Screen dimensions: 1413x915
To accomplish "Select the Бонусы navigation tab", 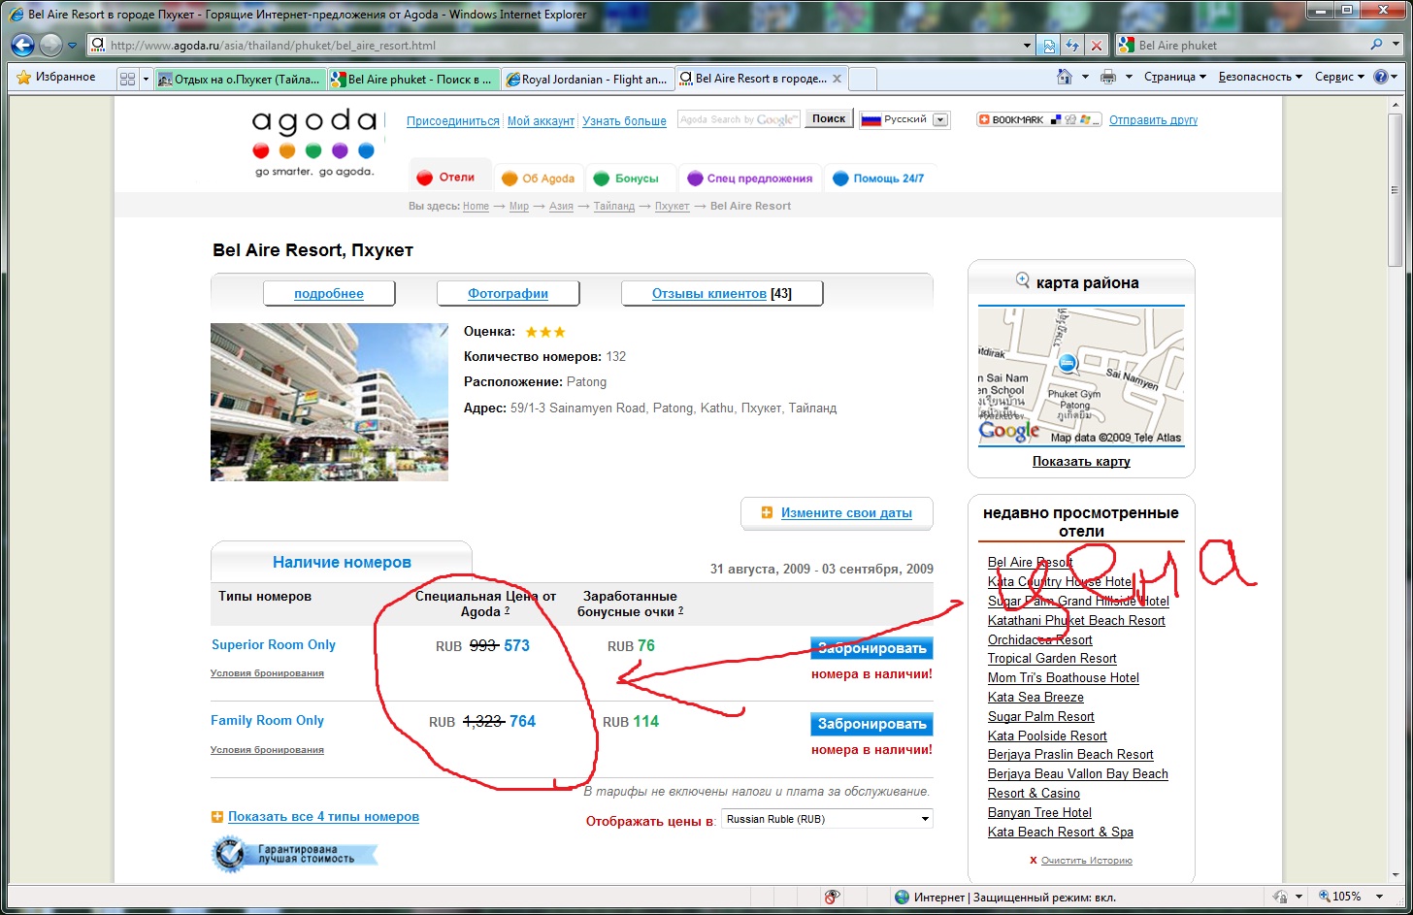I will (629, 178).
